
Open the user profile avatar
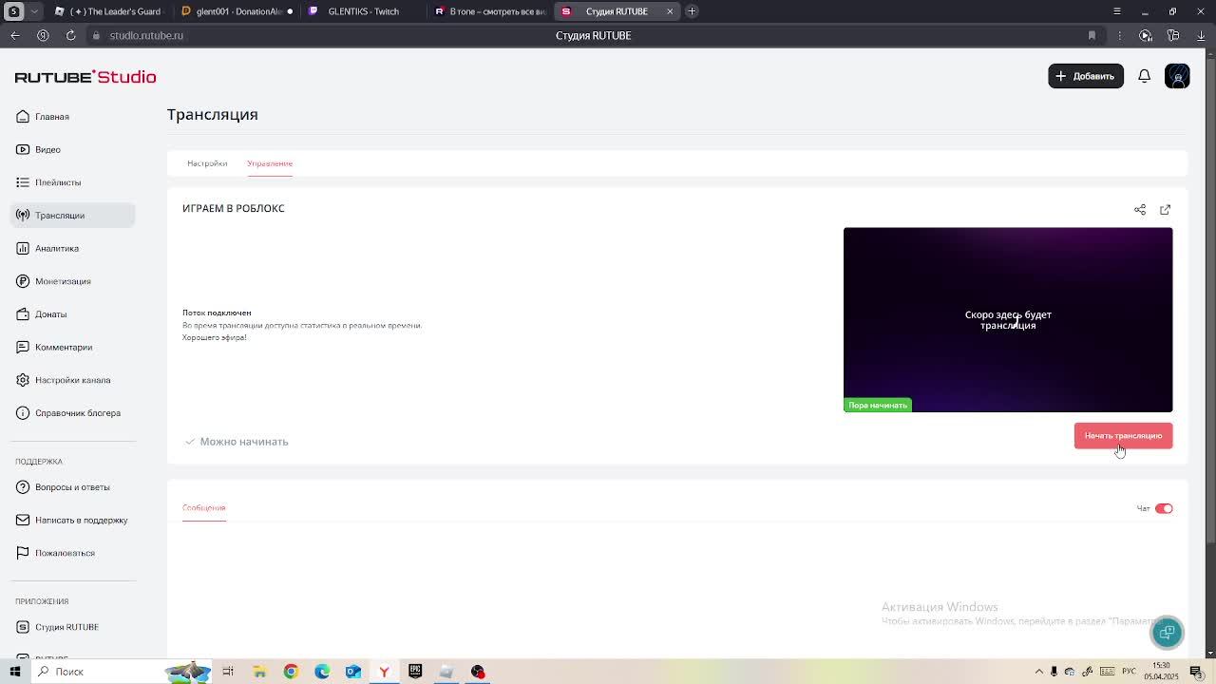coord(1177,76)
